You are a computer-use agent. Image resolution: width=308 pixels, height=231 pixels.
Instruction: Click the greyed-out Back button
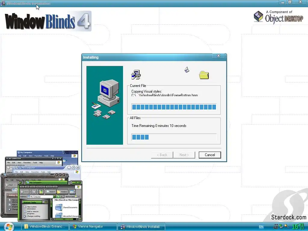(x=162, y=155)
